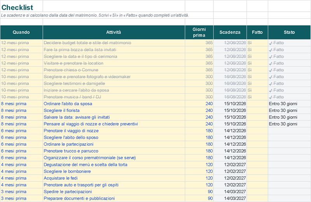Click Fatto cell for 'Ordinare l'abito da sposa'
The image size is (311, 202).
(257, 103)
